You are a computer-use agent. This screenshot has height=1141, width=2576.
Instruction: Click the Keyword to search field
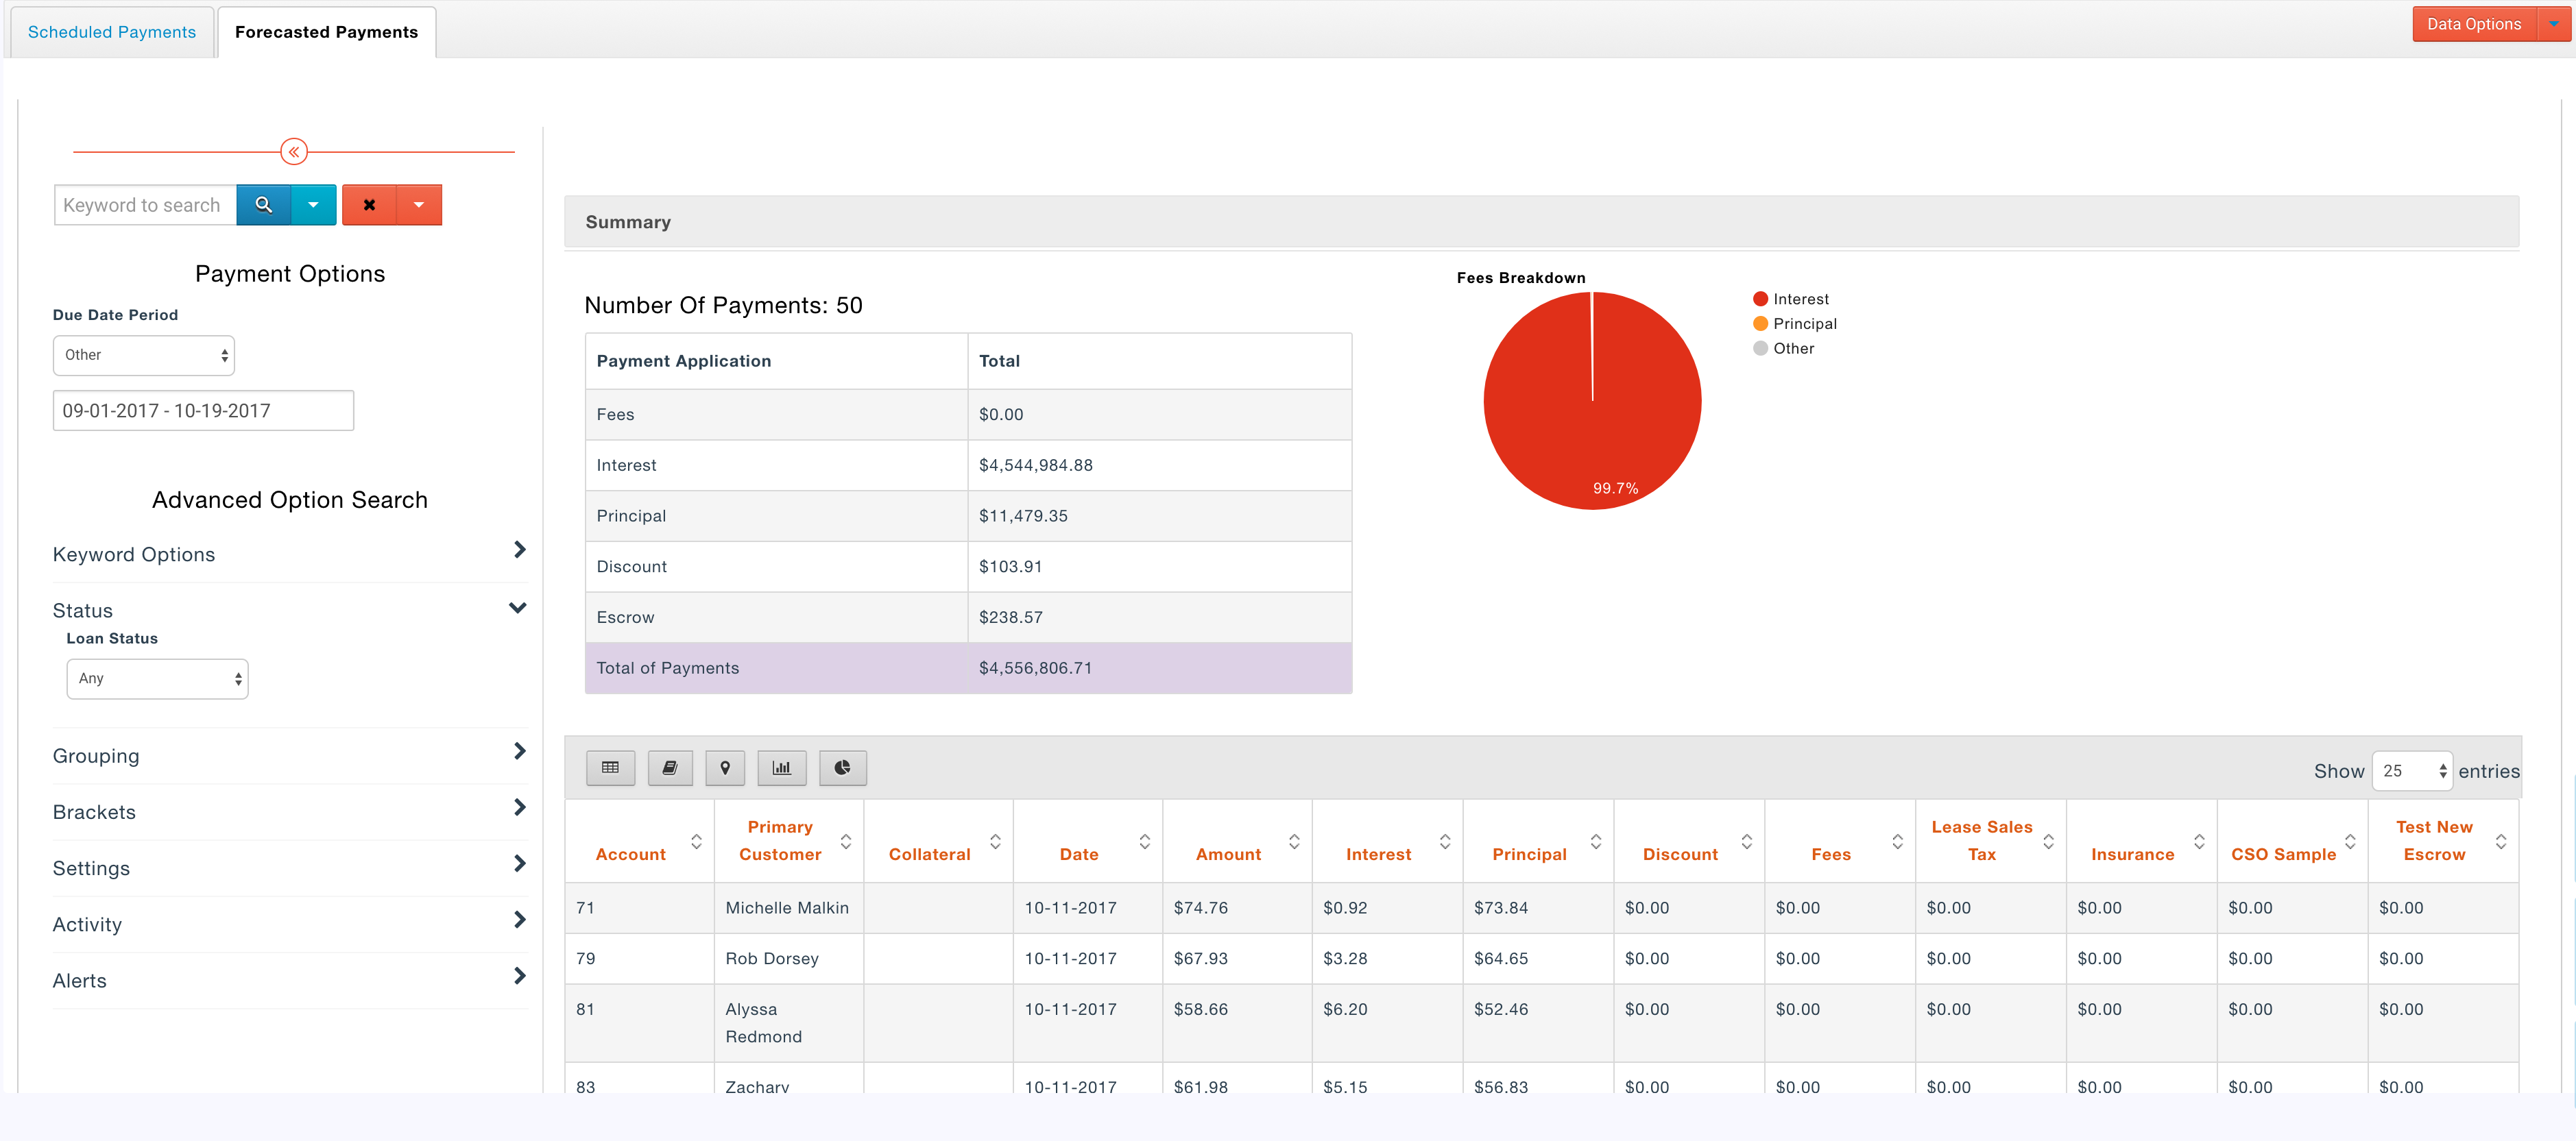145,205
